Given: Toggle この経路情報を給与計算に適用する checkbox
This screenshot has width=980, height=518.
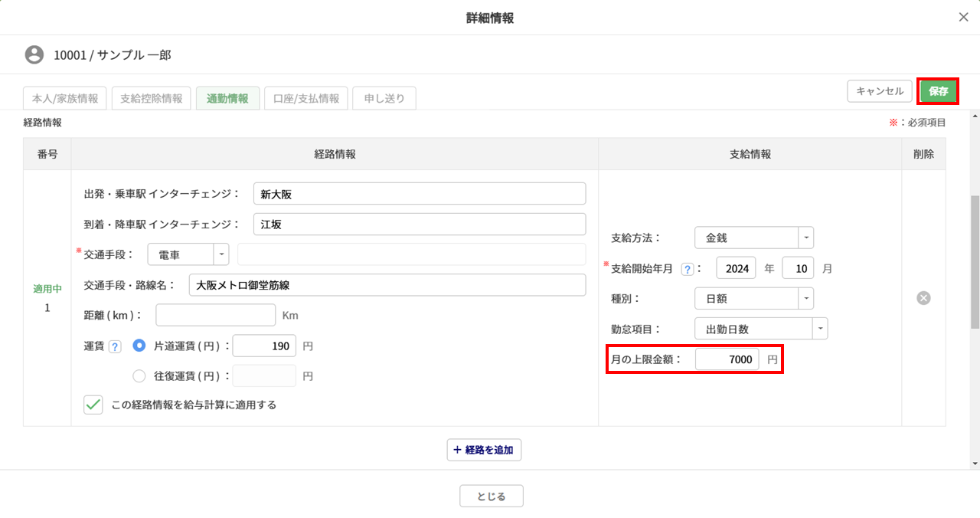Looking at the screenshot, I should (x=93, y=405).
